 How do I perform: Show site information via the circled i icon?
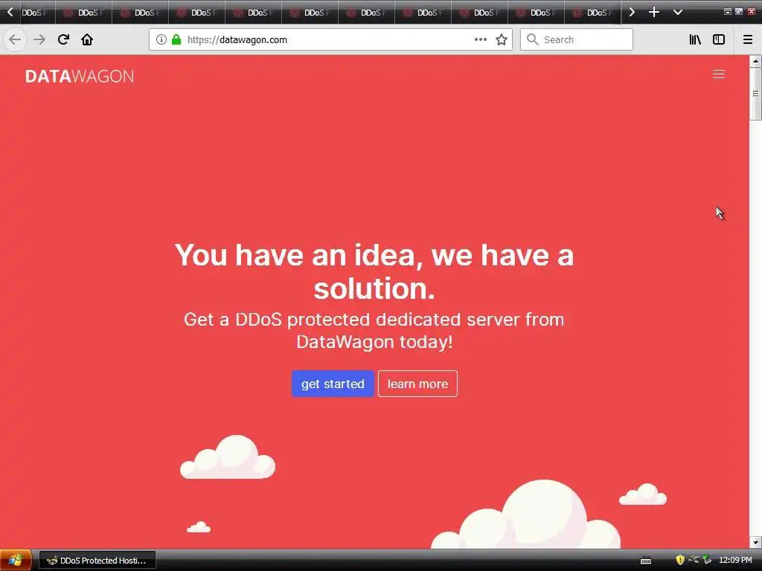point(161,39)
